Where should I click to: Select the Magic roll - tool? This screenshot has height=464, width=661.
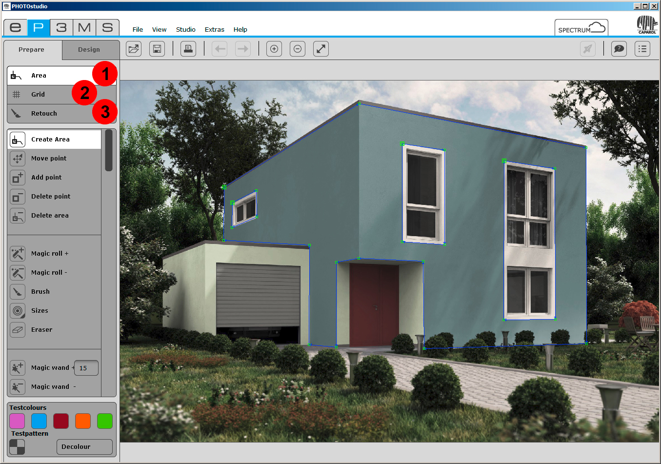point(54,273)
